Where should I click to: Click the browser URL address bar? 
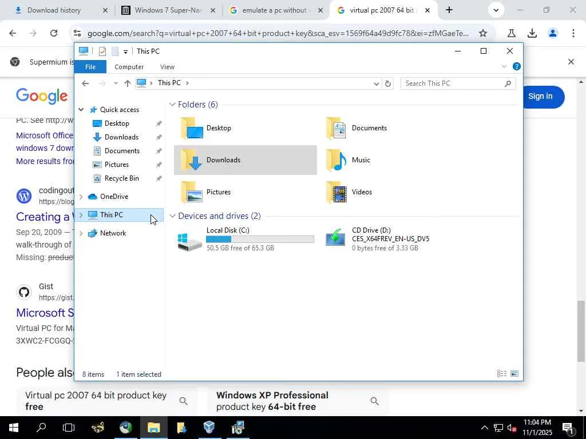pos(278,33)
